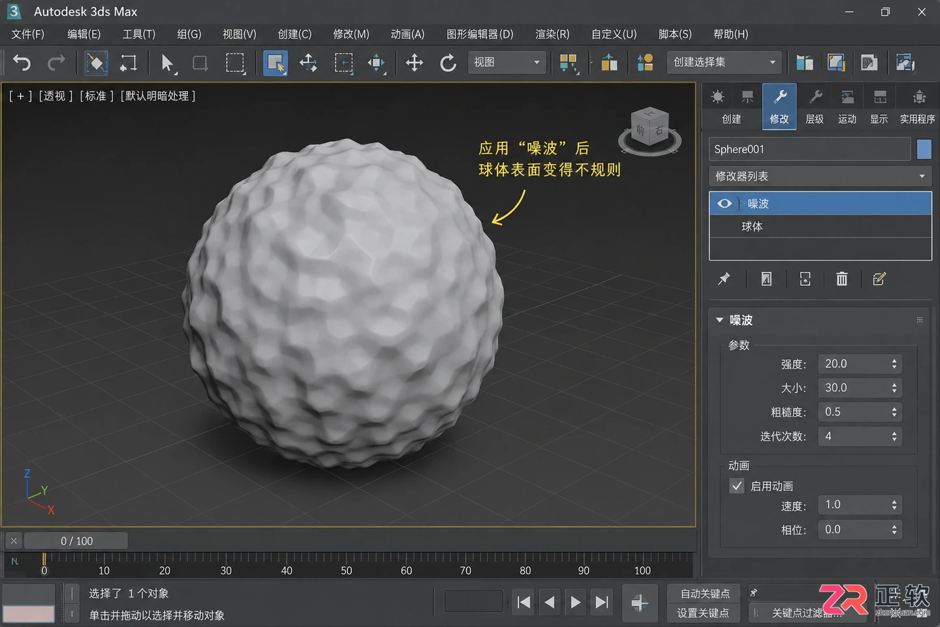
Task: Uncheck the 启用动画 checkbox
Action: point(736,486)
